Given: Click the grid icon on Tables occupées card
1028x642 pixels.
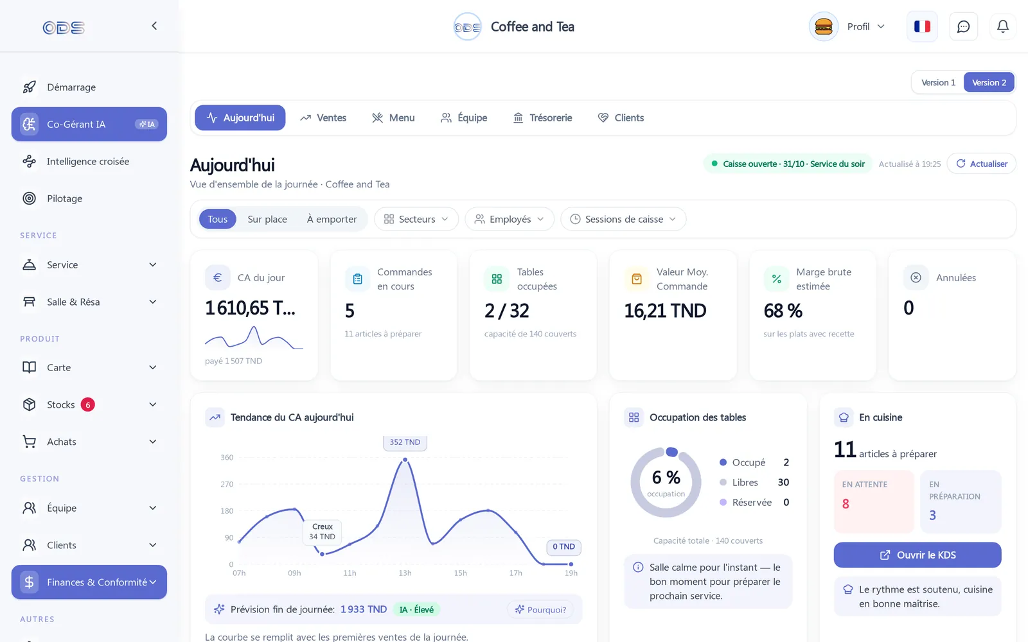Looking at the screenshot, I should [497, 279].
